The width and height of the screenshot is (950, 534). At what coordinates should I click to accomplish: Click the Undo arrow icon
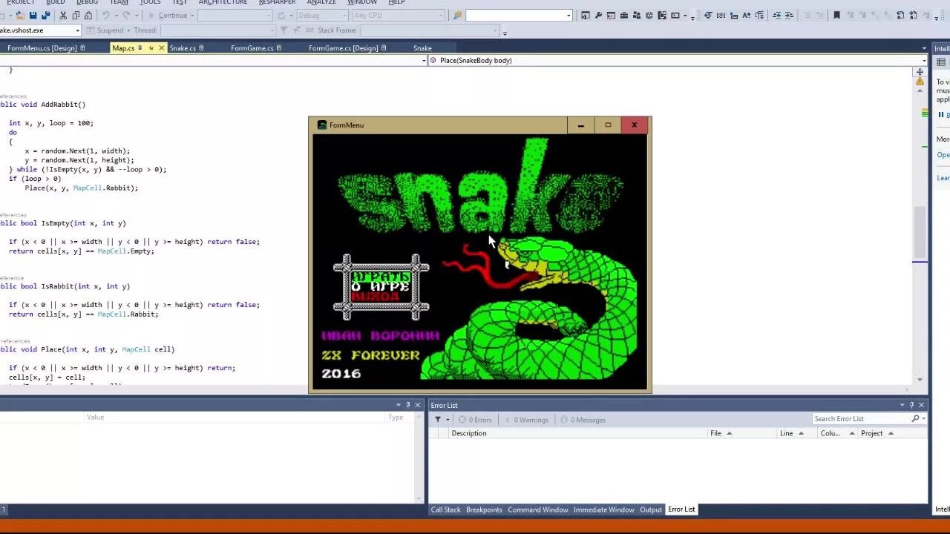click(x=106, y=16)
